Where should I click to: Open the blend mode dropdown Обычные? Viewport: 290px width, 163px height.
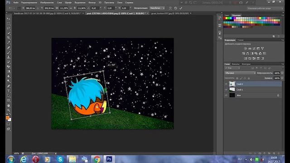[x=240, y=73]
